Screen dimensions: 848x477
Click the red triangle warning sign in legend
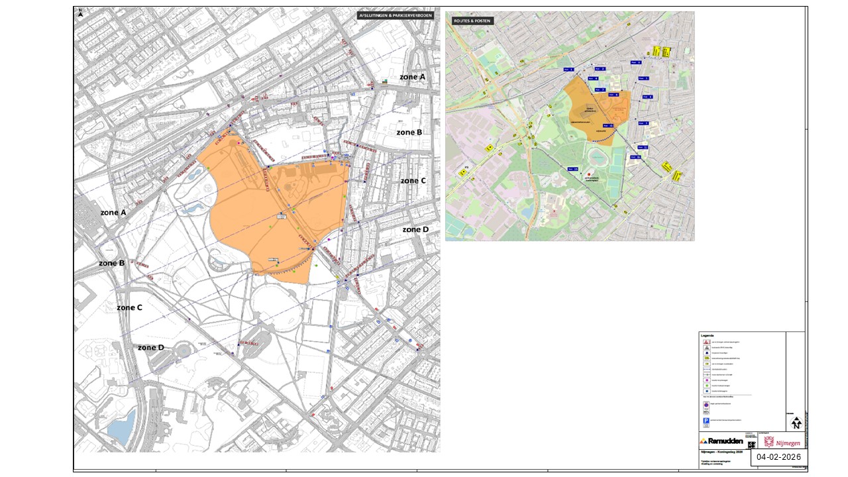tap(705, 341)
